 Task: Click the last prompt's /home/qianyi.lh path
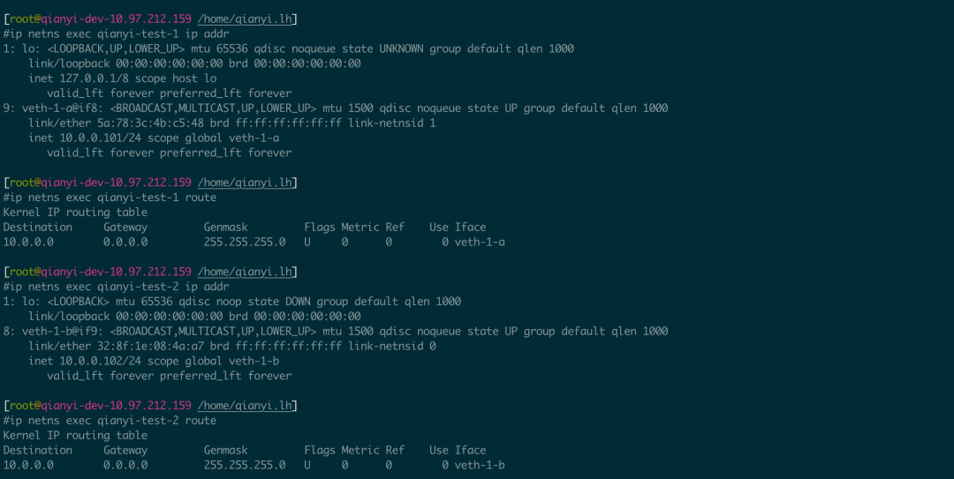[245, 406]
